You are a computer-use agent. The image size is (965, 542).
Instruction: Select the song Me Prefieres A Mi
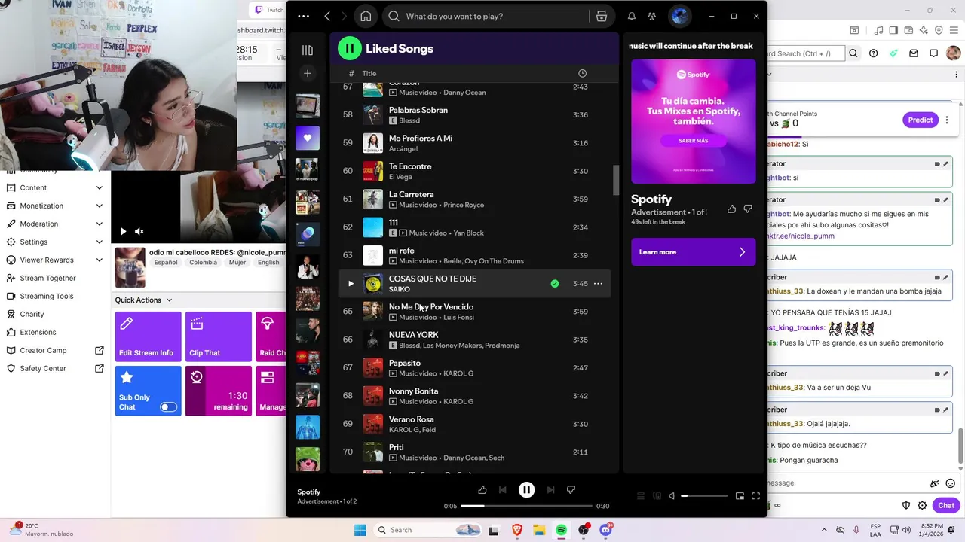pos(421,139)
